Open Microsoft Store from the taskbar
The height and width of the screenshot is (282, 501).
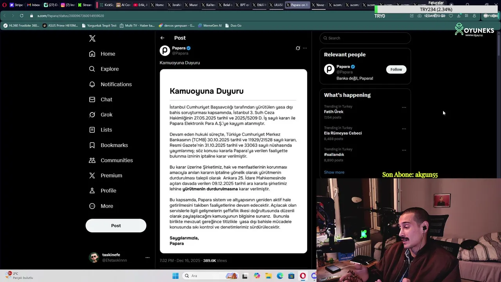click(x=291, y=276)
